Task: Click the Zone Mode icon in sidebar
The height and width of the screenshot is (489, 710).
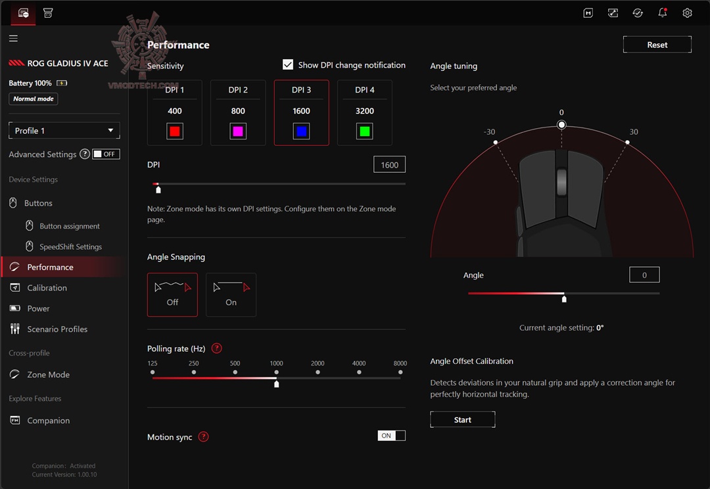Action: pyautogui.click(x=14, y=375)
